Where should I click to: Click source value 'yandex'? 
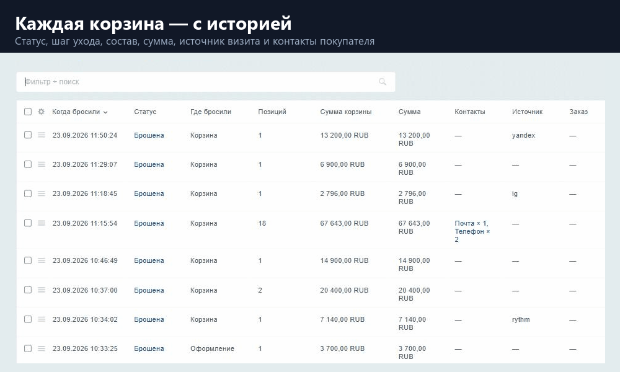click(523, 135)
